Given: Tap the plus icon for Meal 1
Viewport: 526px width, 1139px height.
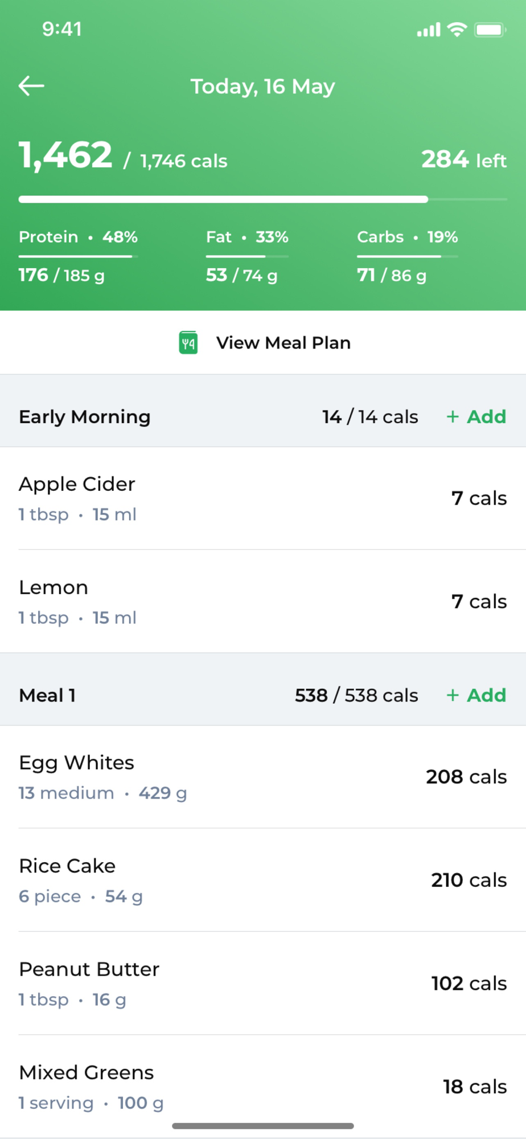Looking at the screenshot, I should pos(453,695).
